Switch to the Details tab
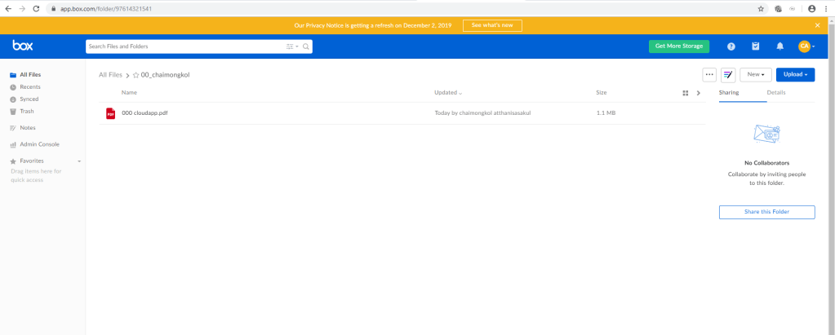 [x=776, y=93]
